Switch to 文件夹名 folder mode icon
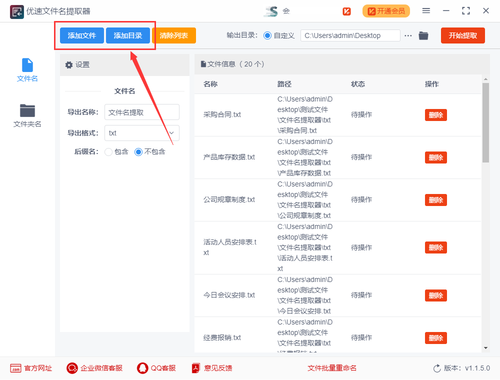 point(27,110)
